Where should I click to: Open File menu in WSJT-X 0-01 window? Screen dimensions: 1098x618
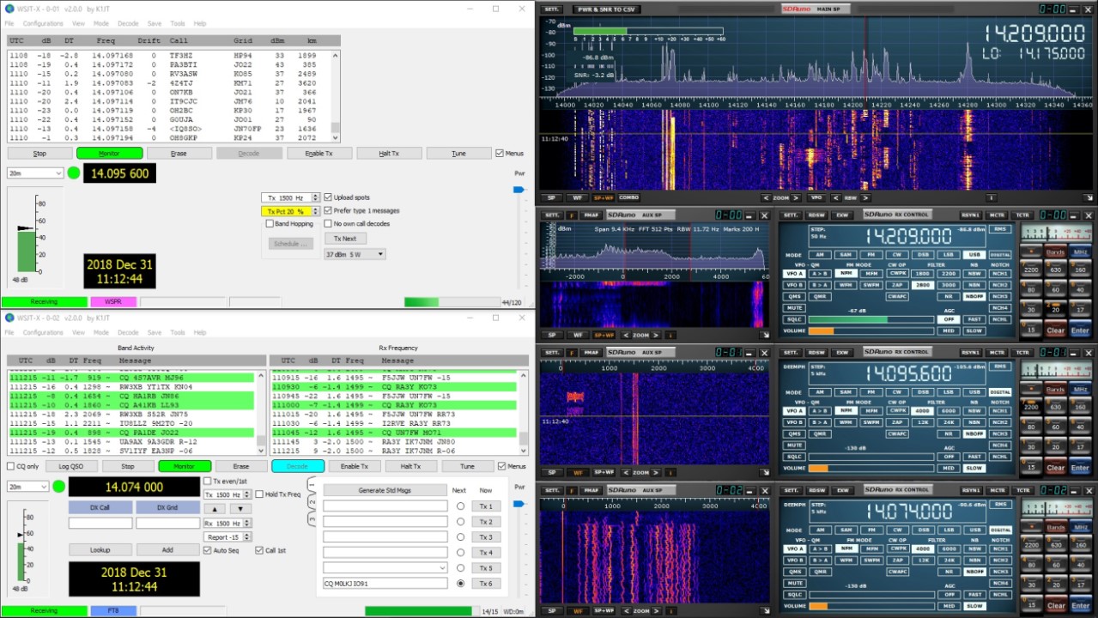point(9,23)
